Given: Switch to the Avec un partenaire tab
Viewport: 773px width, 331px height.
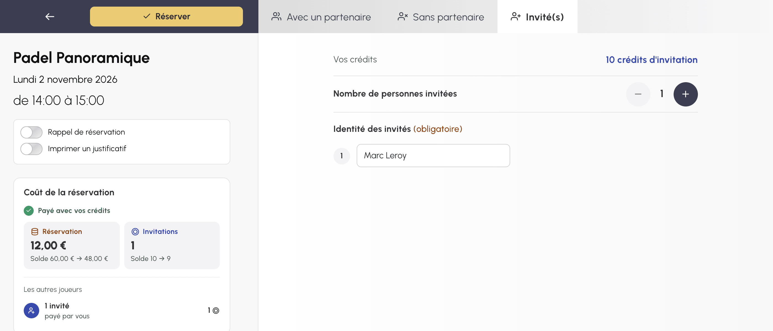Looking at the screenshot, I should coord(321,17).
